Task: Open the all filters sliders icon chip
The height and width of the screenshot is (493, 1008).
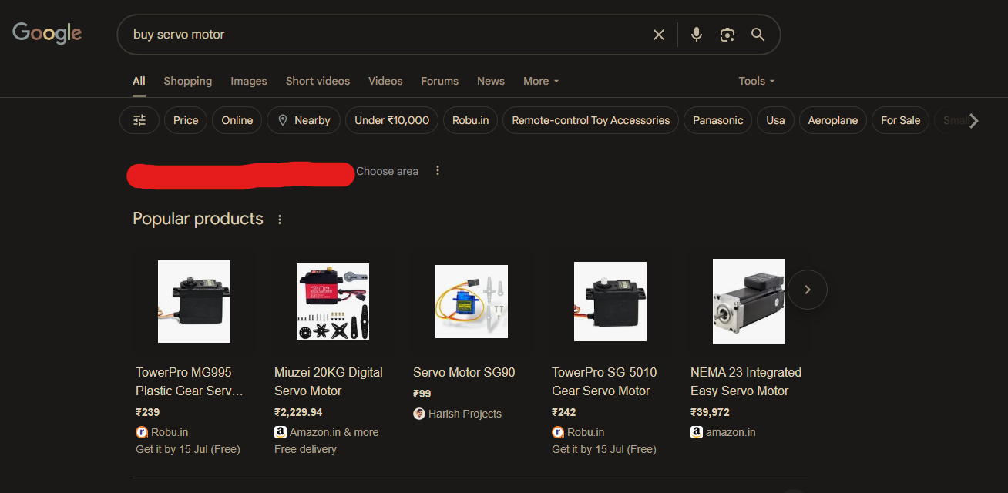Action: (x=139, y=120)
